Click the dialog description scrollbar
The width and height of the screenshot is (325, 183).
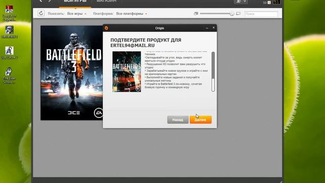pyautogui.click(x=213, y=72)
